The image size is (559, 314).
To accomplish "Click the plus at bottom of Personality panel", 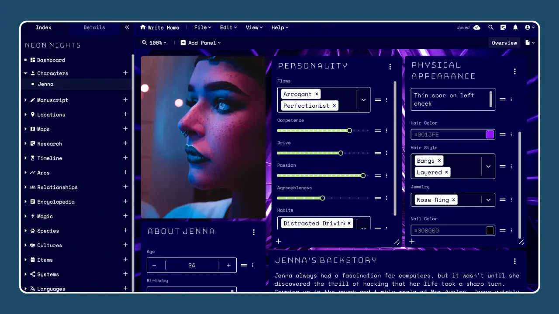I will pyautogui.click(x=279, y=241).
